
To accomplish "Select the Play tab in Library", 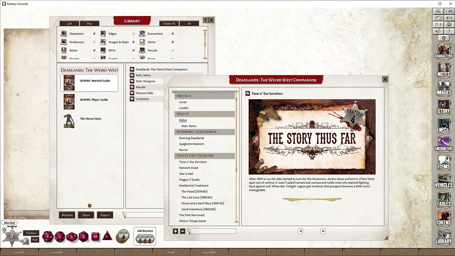I will click(x=90, y=23).
